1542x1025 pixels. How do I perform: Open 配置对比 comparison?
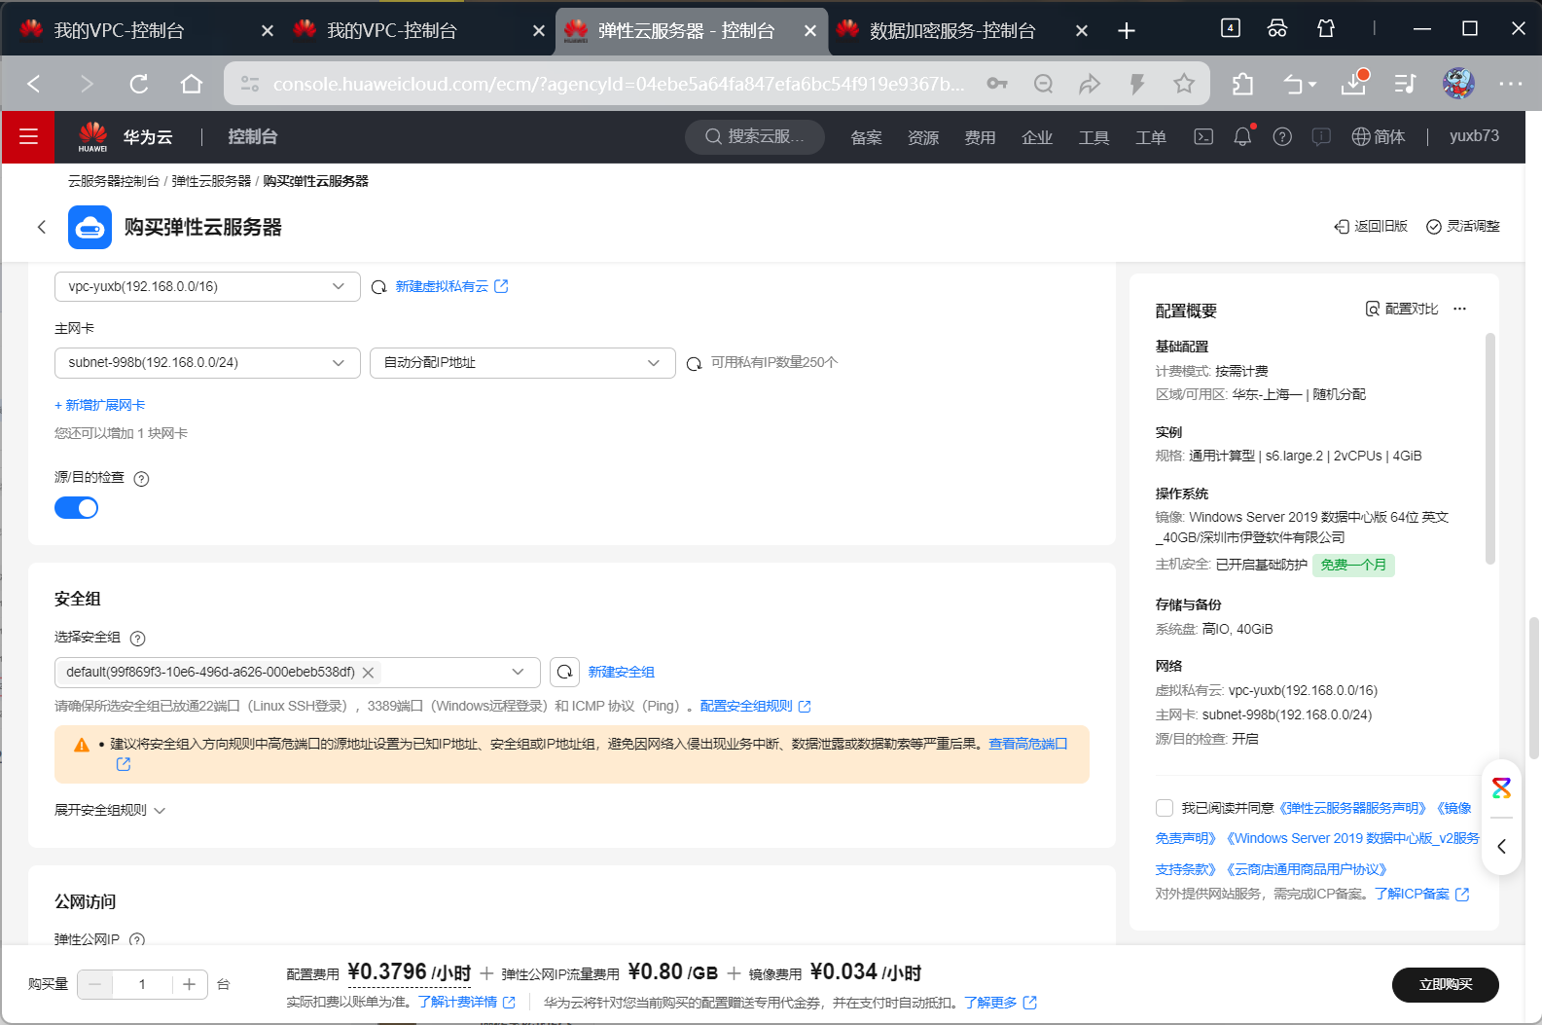point(1401,309)
